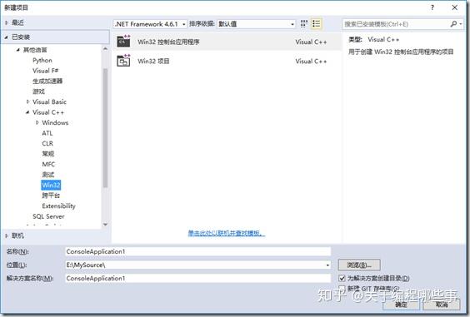
Task: Select Python in the tree
Action: point(42,60)
